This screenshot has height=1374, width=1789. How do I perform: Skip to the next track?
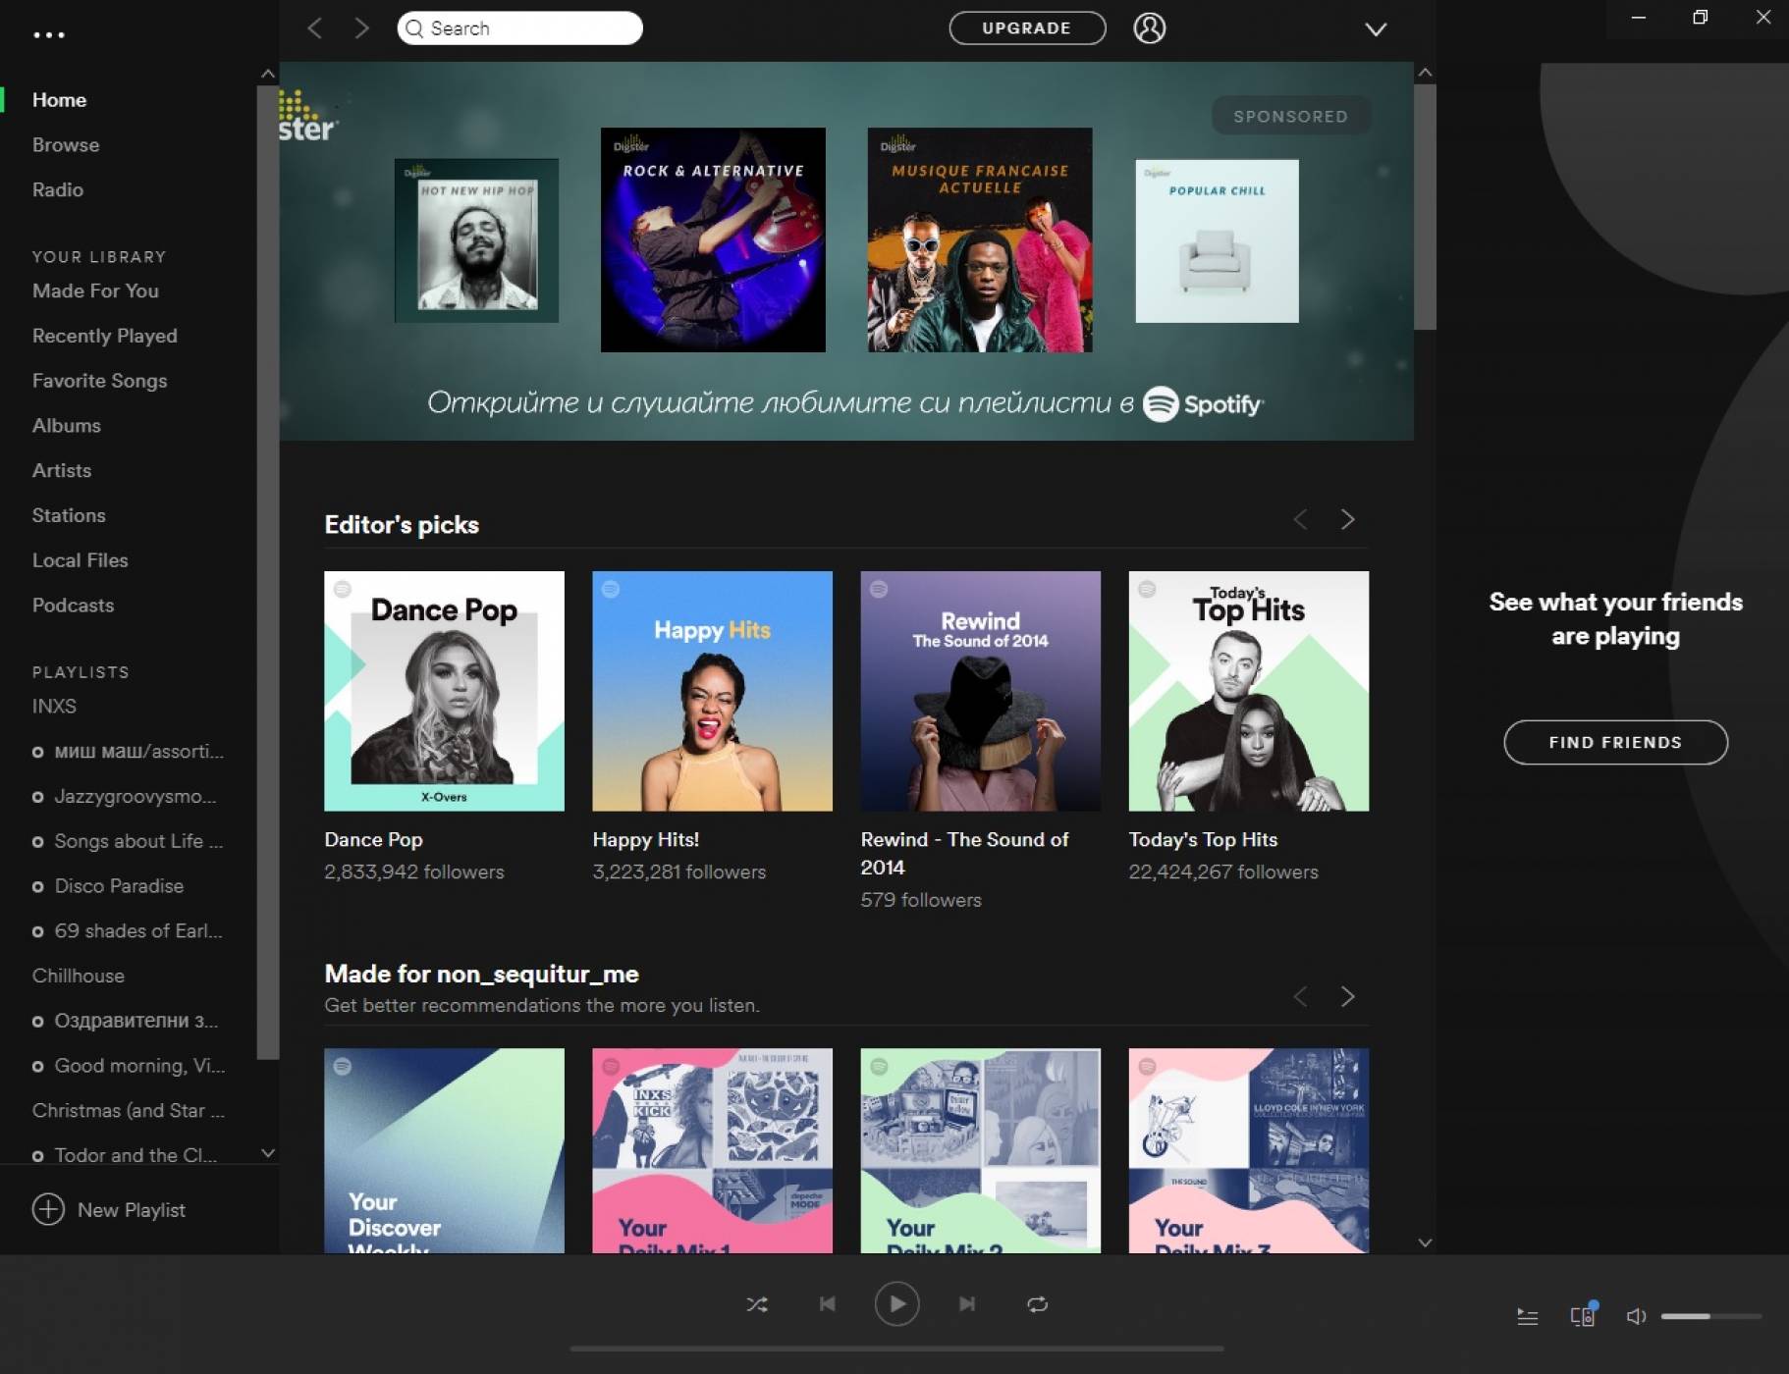point(967,1304)
